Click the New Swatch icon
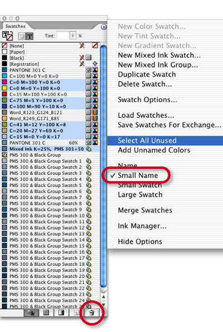223x332 pixels. click(x=76, y=313)
